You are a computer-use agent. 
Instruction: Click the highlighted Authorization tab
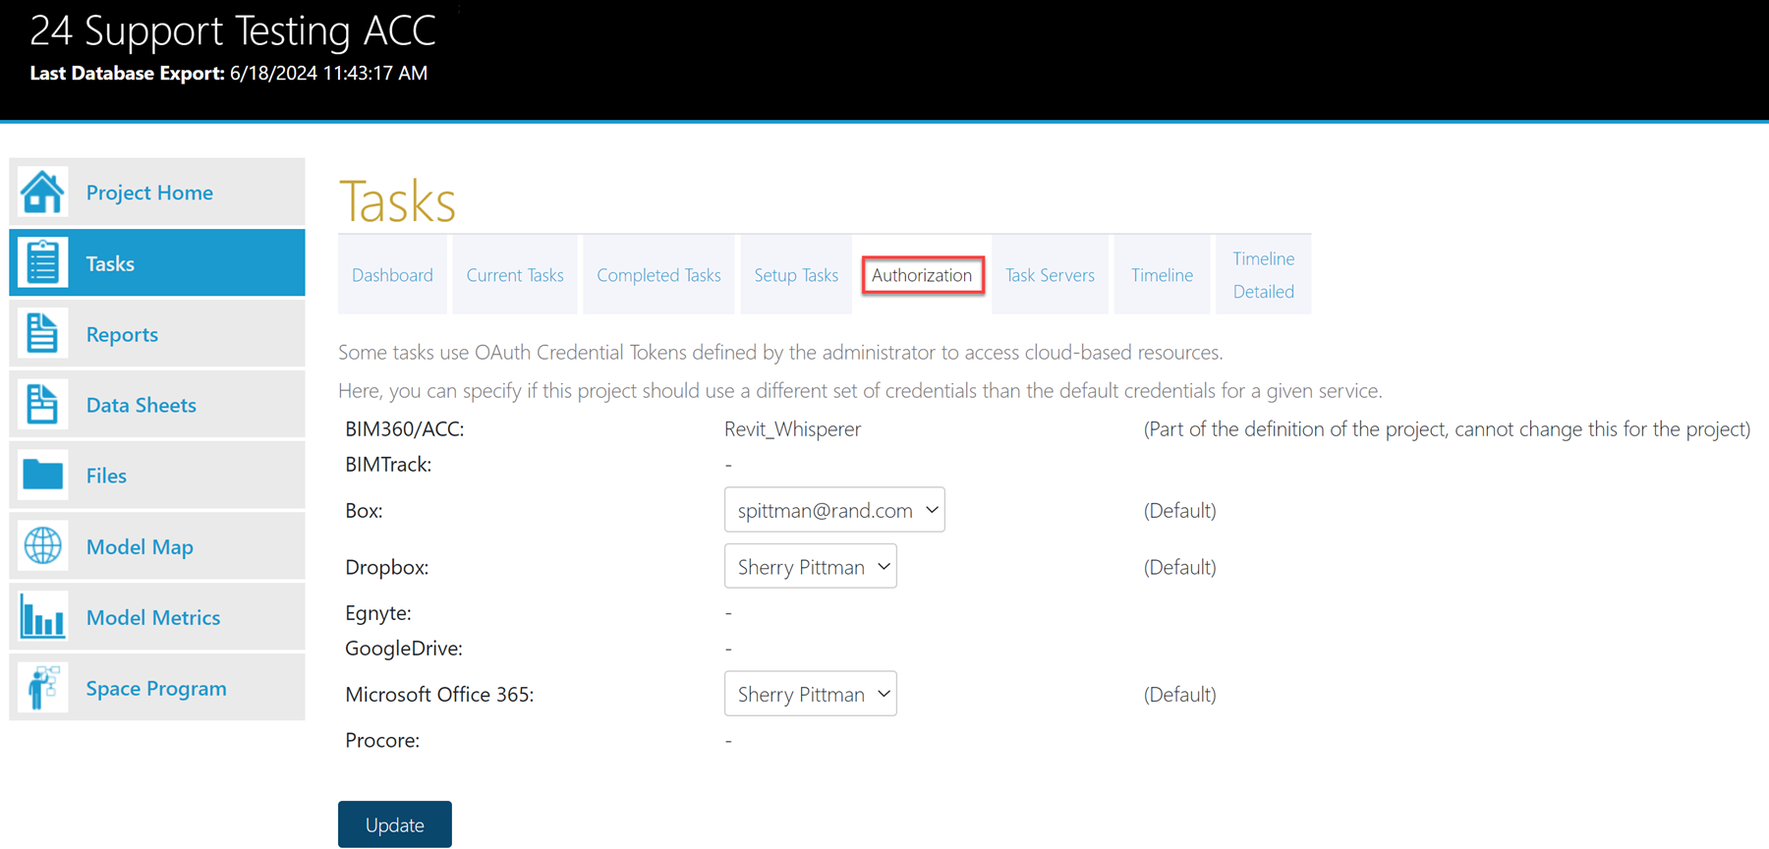click(x=922, y=275)
